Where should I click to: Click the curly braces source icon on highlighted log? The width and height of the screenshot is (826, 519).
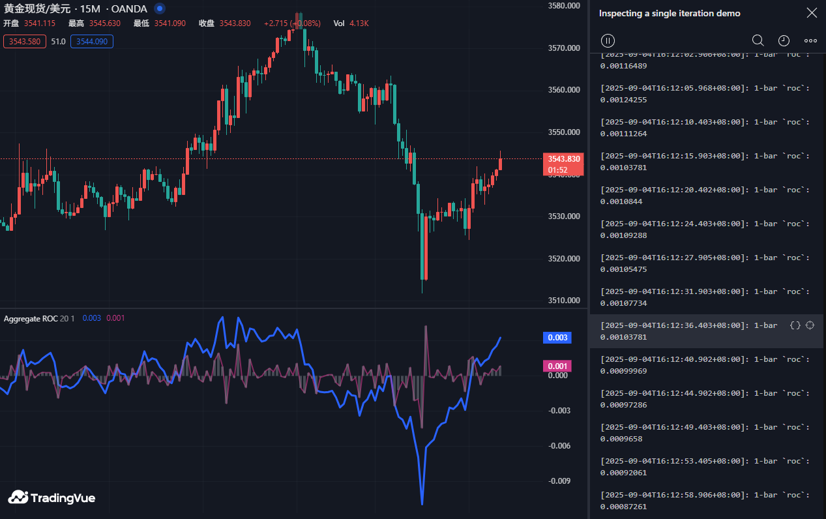point(795,325)
